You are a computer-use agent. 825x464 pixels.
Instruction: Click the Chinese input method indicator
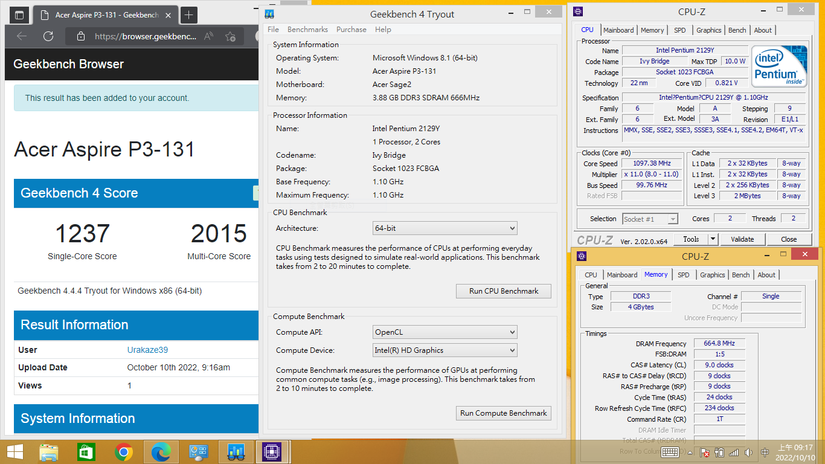pos(765,452)
